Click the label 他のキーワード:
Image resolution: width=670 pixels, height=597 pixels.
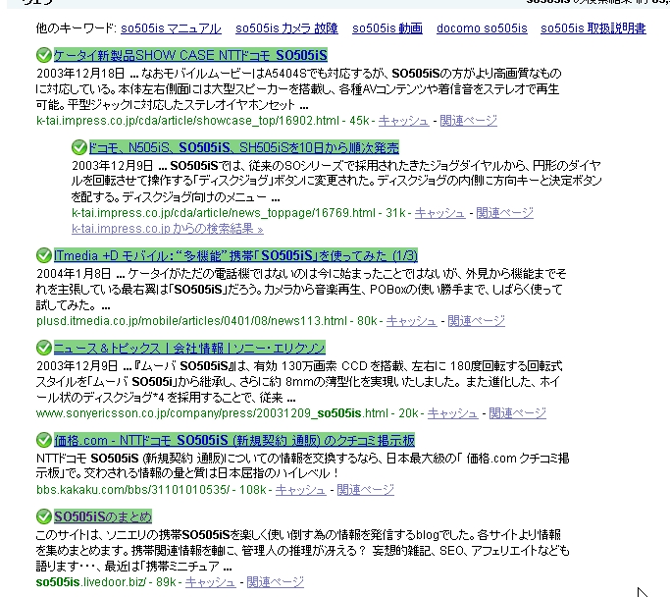(77, 28)
